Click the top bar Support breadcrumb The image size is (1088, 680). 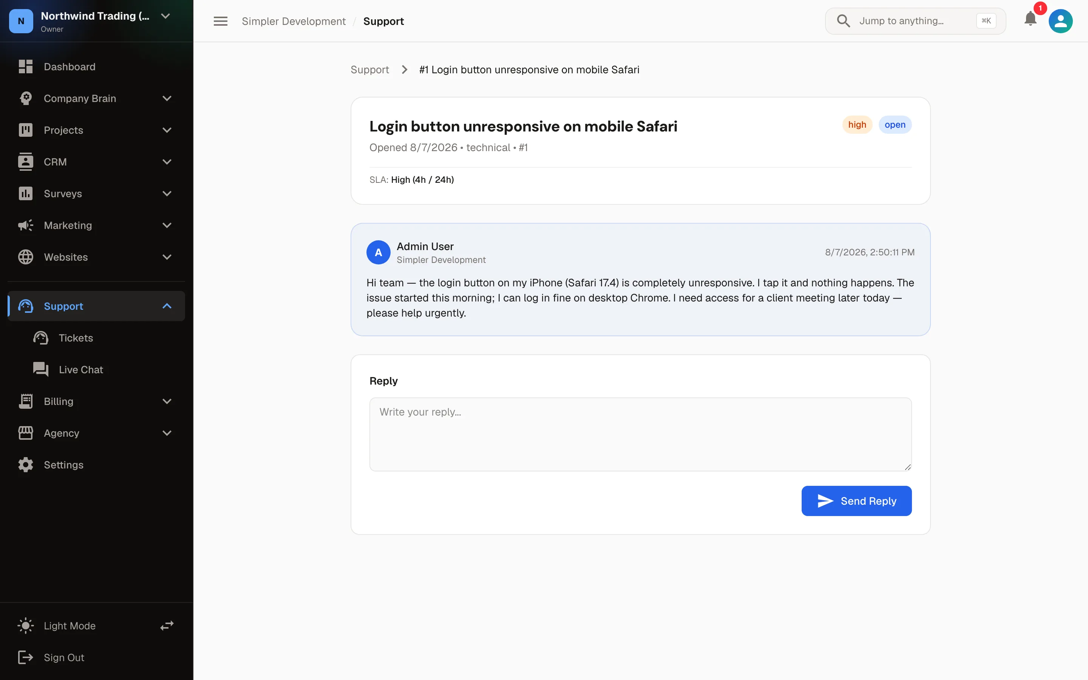click(x=383, y=21)
